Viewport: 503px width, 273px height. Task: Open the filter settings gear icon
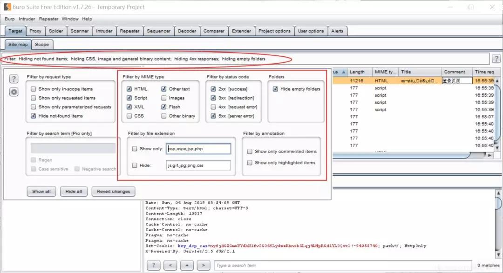[14, 92]
